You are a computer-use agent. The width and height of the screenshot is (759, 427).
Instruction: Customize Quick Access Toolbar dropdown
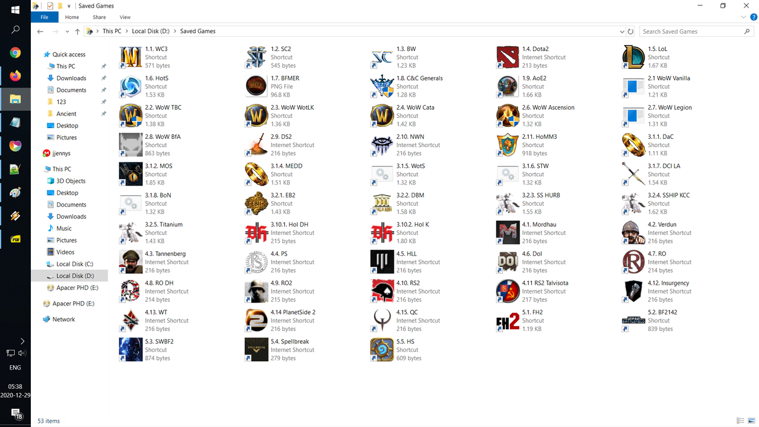[x=69, y=6]
